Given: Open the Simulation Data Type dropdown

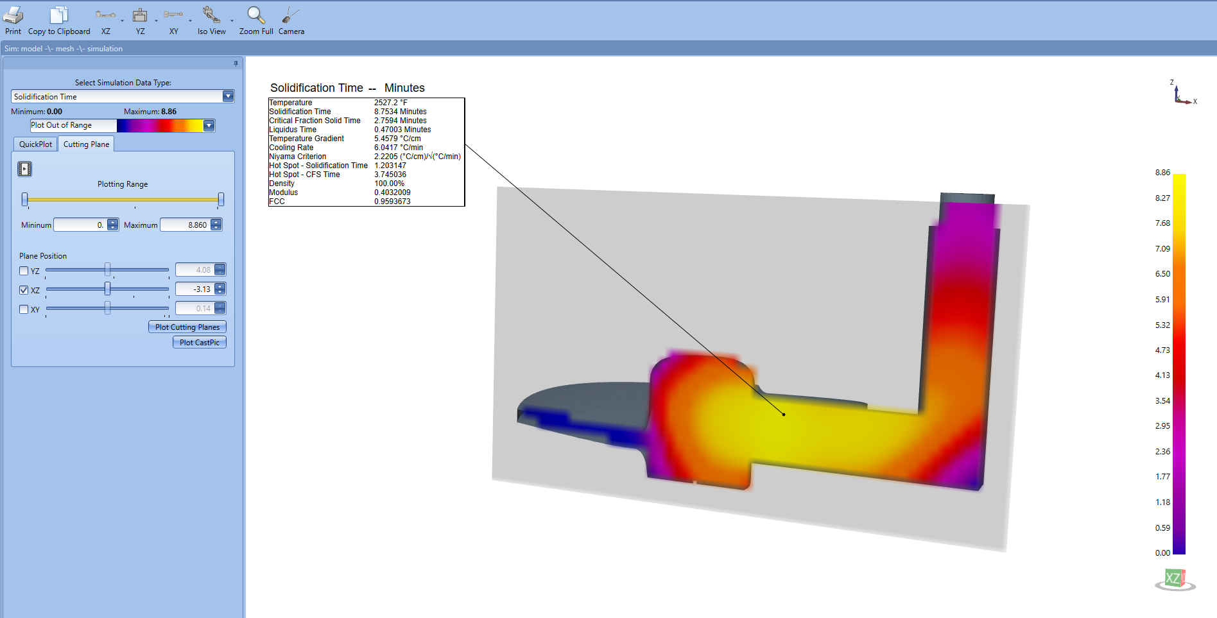Looking at the screenshot, I should 228,96.
